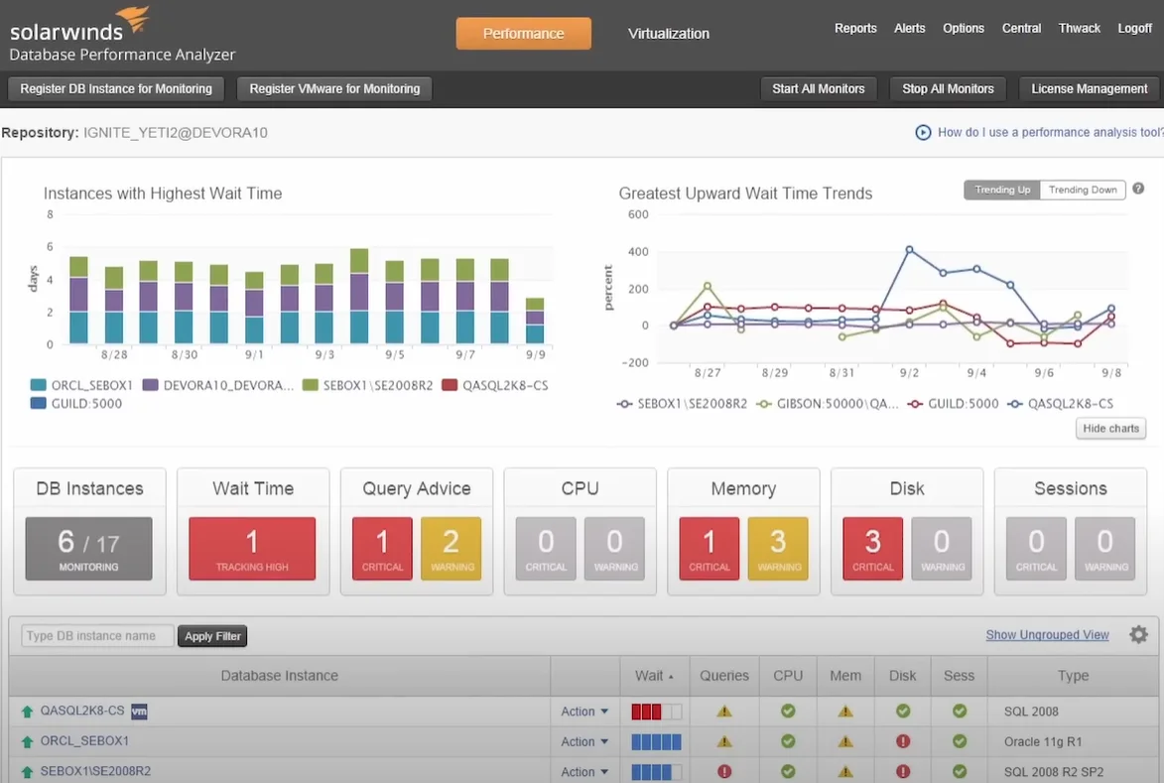
Task: Open the Reports menu
Action: click(x=854, y=28)
